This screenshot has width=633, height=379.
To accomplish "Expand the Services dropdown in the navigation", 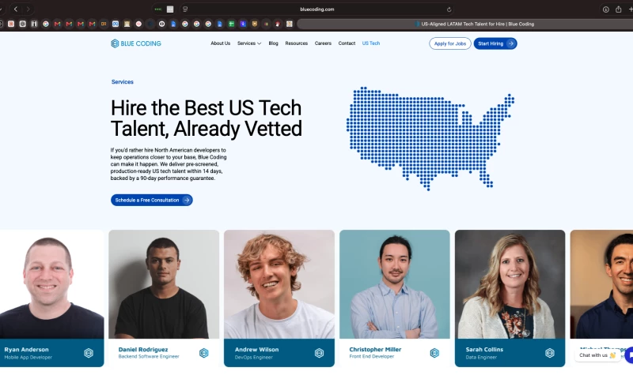I will [x=249, y=43].
